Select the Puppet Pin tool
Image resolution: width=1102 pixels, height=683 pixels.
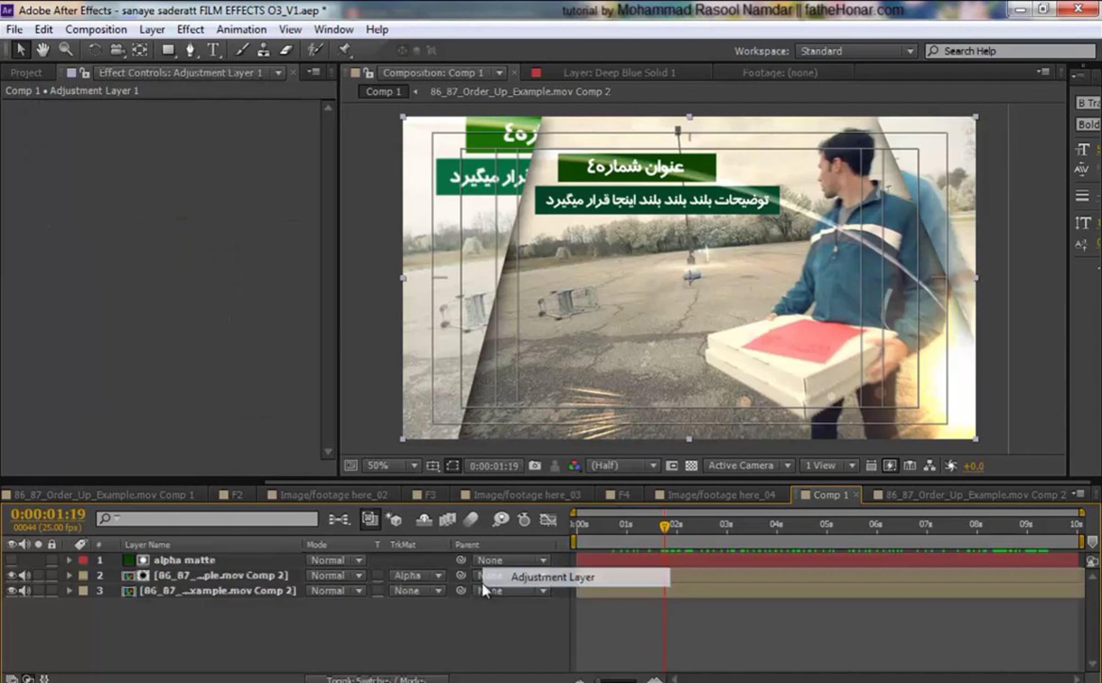coord(344,50)
